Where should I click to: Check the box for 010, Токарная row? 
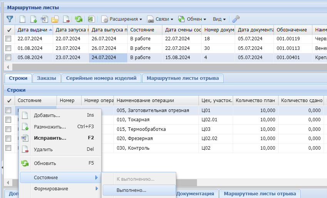click(x=8, y=120)
